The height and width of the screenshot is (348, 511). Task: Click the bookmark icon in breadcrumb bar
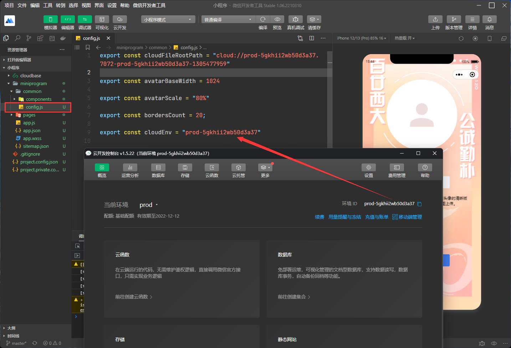click(87, 47)
